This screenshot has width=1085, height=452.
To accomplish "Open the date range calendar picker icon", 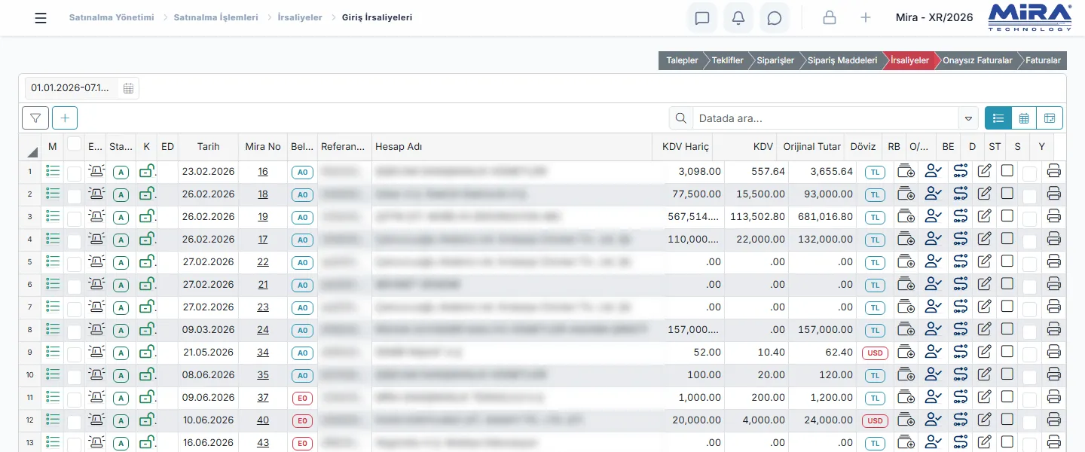I will (x=128, y=88).
